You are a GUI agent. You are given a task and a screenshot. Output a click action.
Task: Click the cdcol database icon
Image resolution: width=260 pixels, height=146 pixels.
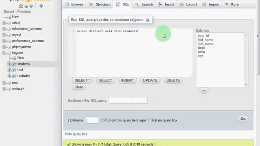click(9, 23)
